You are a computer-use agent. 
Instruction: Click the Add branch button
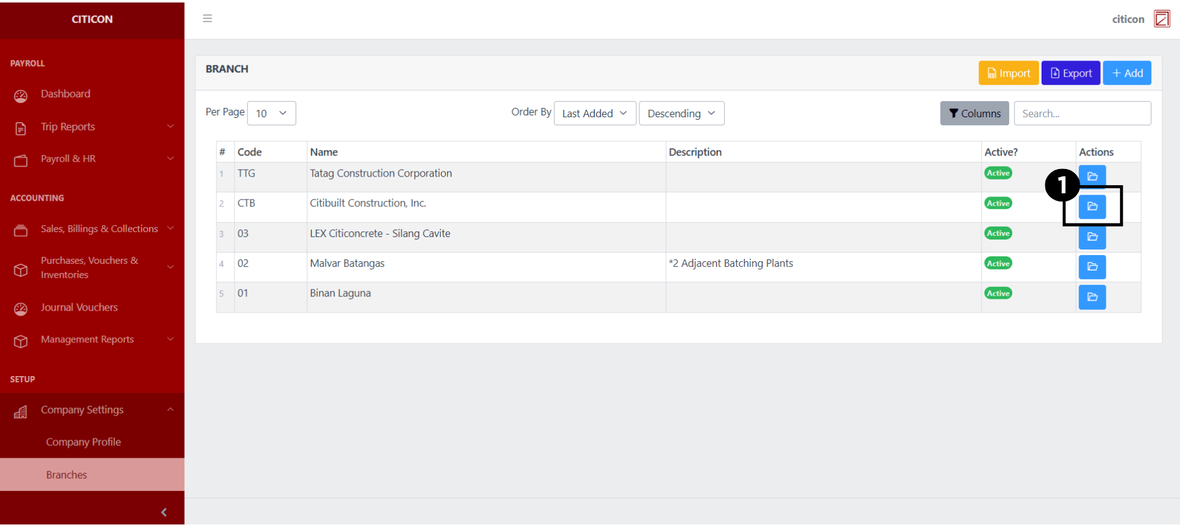(x=1127, y=74)
